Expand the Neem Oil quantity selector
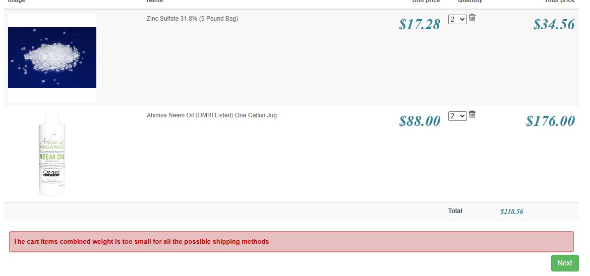The height and width of the screenshot is (276, 590). point(457,116)
